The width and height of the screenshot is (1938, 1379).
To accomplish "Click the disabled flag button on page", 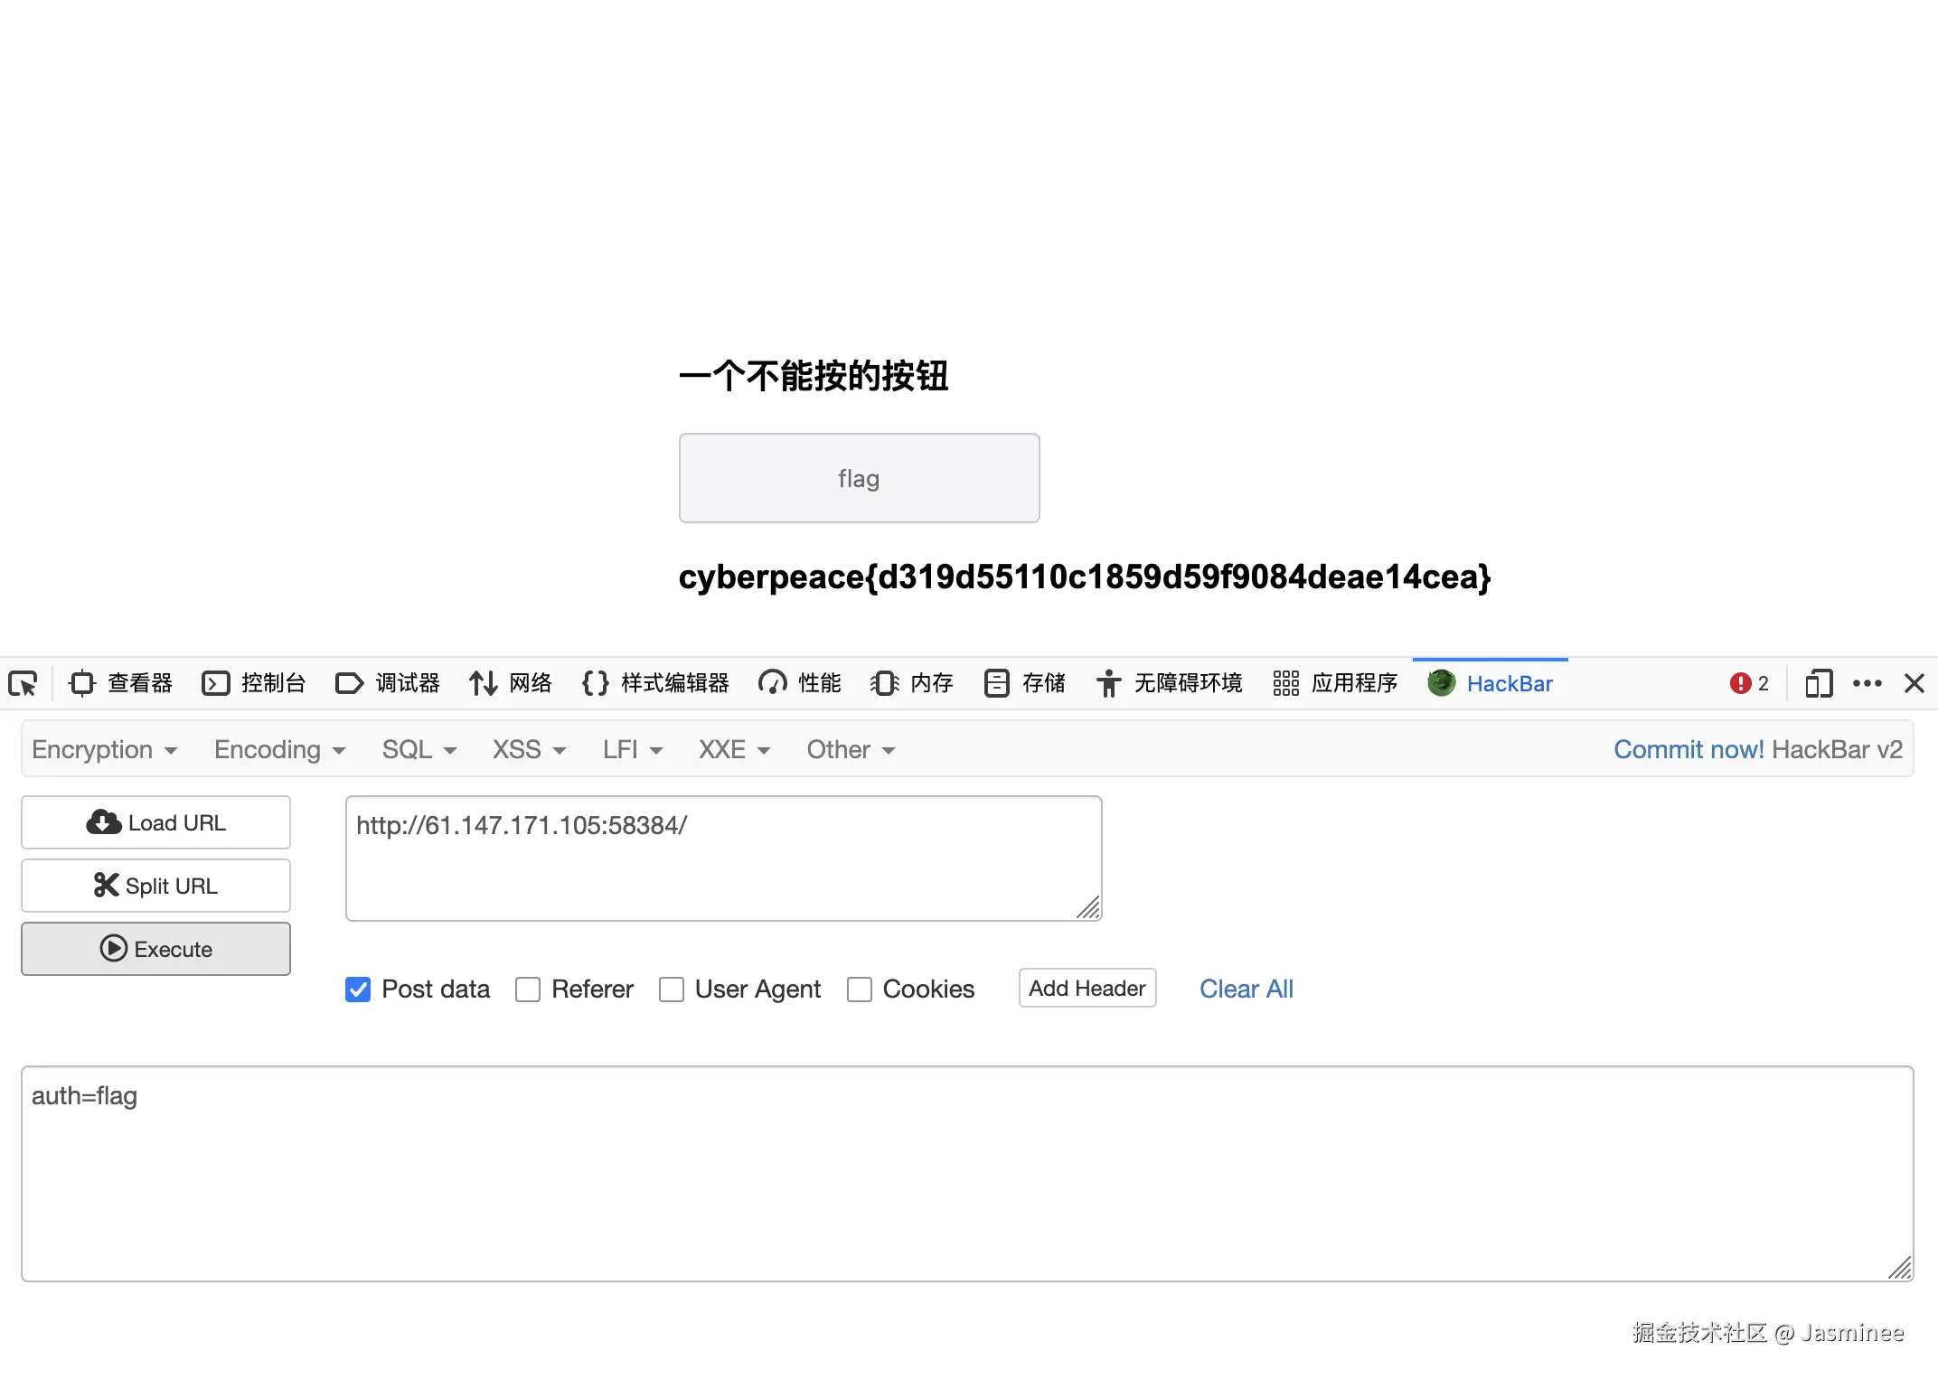I will tap(859, 478).
